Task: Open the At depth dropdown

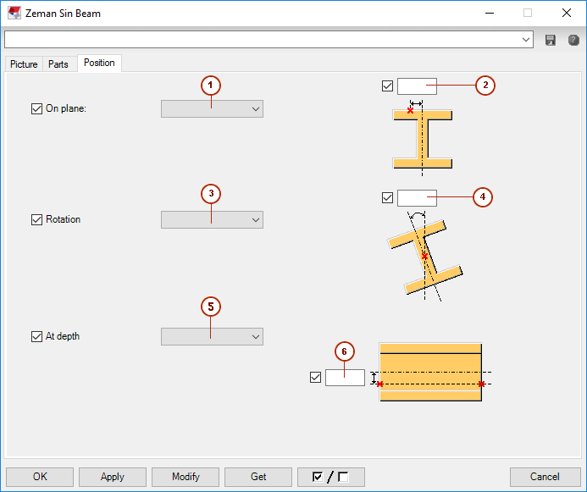Action: [212, 336]
